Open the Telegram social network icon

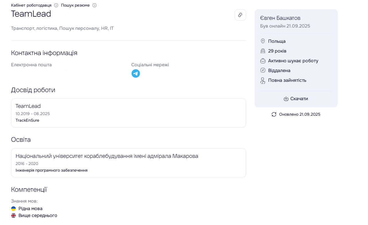(135, 73)
